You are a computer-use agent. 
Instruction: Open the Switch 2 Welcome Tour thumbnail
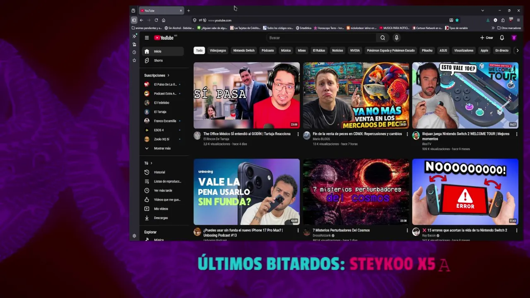pyautogui.click(x=465, y=95)
